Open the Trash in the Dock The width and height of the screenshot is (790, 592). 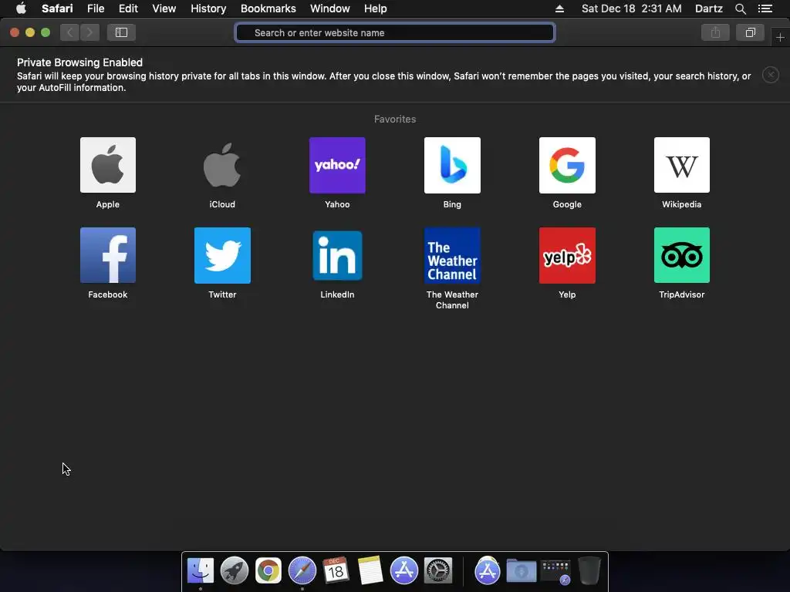(x=589, y=571)
